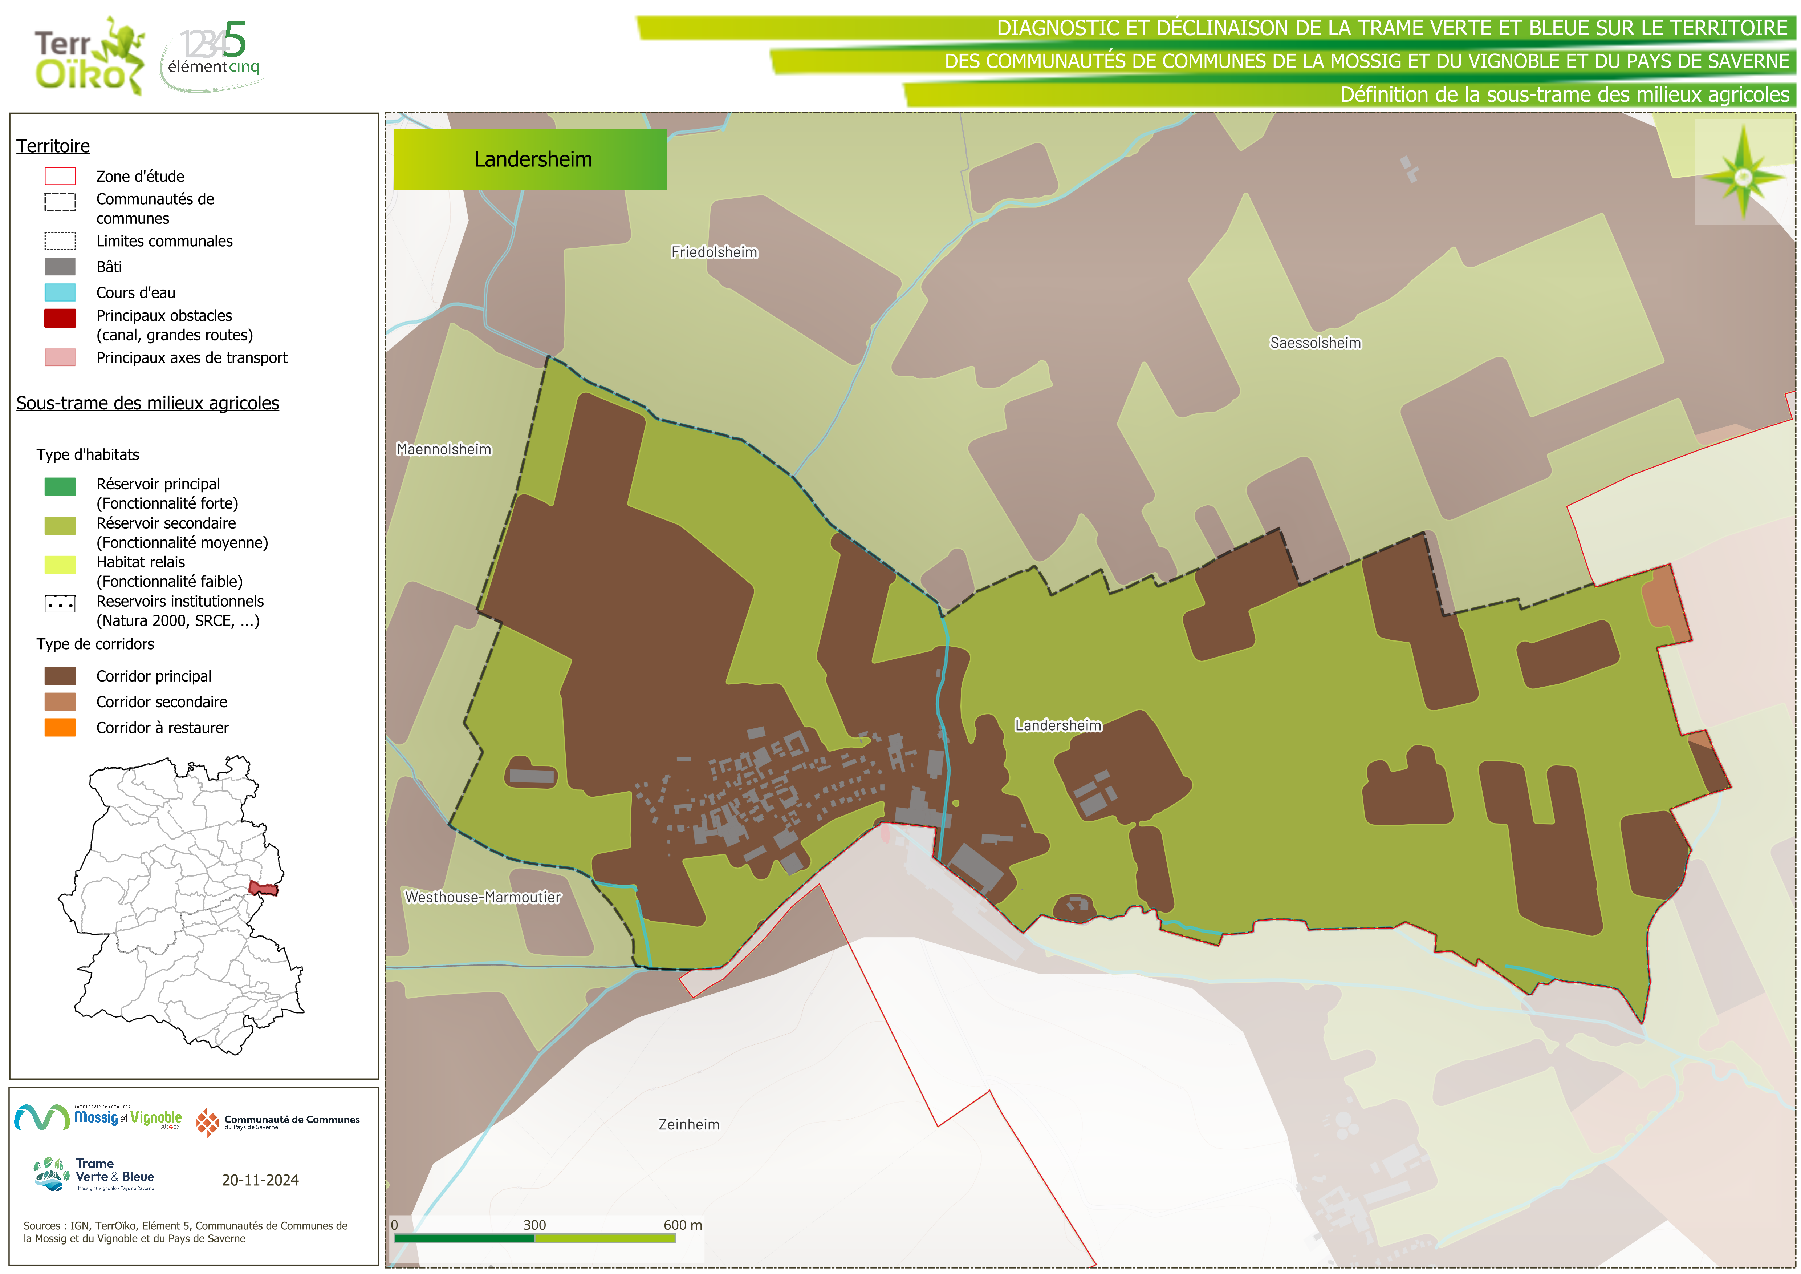Click the Trame Verte & Bleue logo

94,1174
